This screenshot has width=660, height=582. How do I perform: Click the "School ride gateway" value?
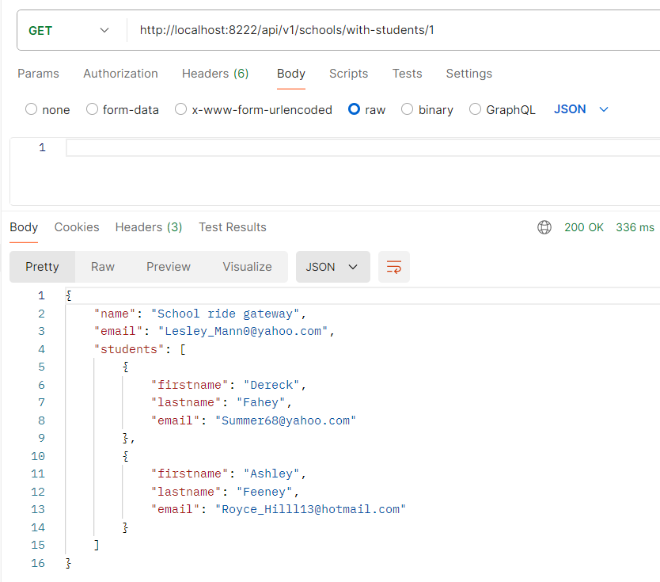pyautogui.click(x=225, y=314)
